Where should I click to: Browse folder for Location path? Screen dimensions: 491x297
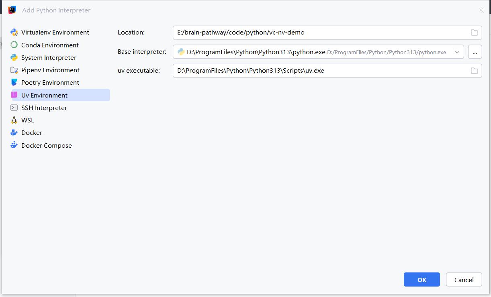click(475, 33)
